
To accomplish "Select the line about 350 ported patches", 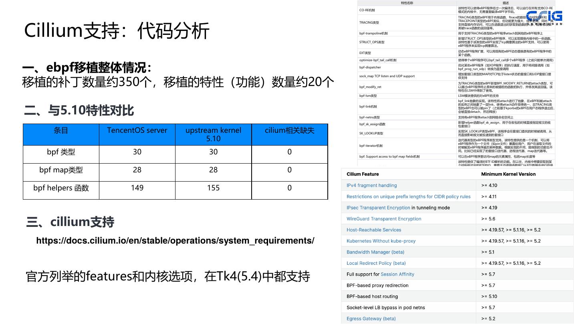I will (x=178, y=82).
